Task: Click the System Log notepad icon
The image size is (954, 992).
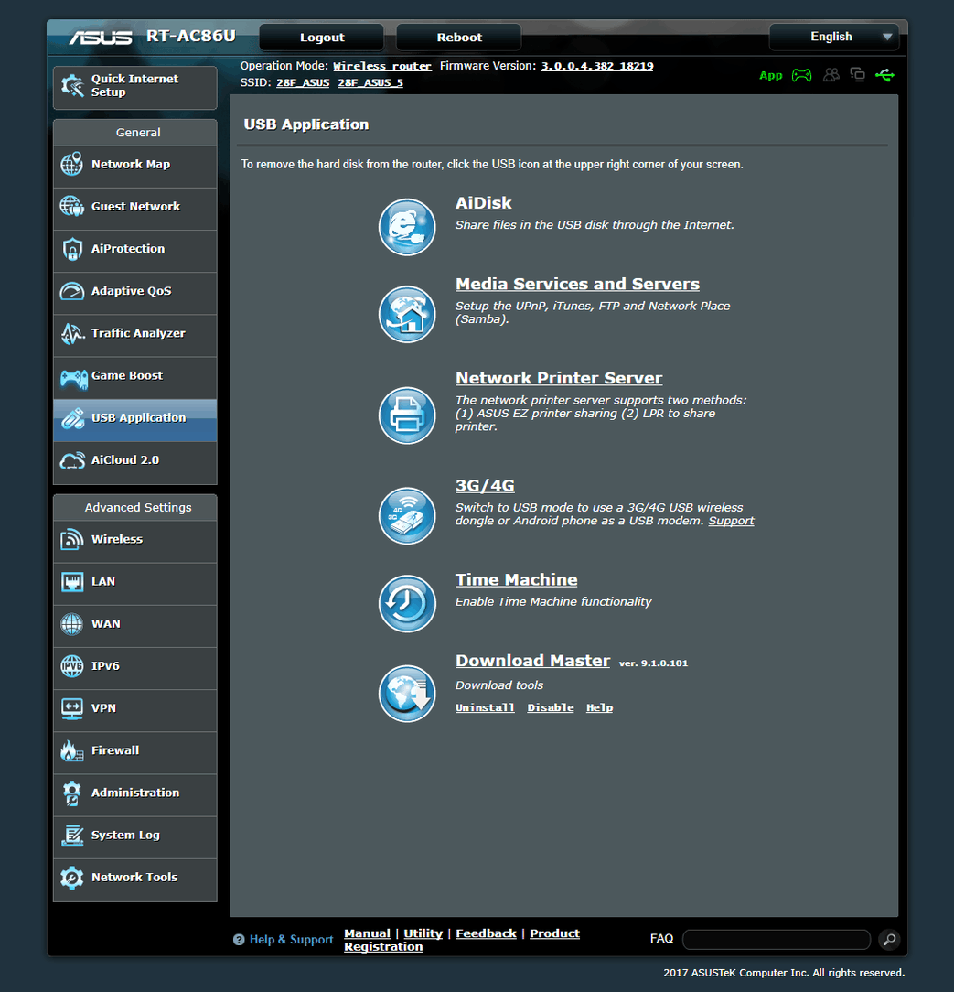Action: point(72,836)
